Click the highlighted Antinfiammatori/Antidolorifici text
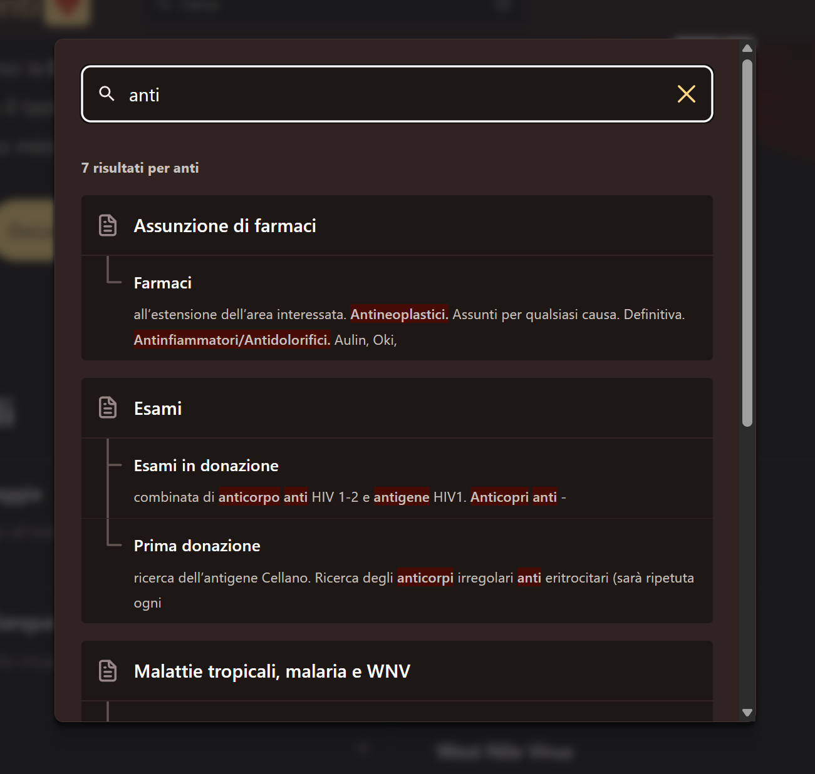Image resolution: width=815 pixels, height=774 pixels. pyautogui.click(x=232, y=340)
